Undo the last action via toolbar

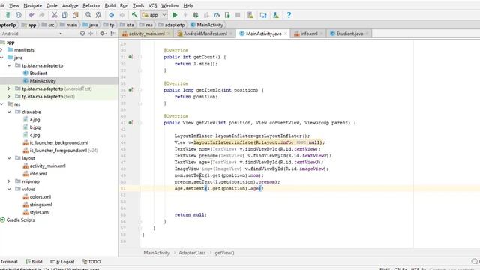(x=31, y=15)
